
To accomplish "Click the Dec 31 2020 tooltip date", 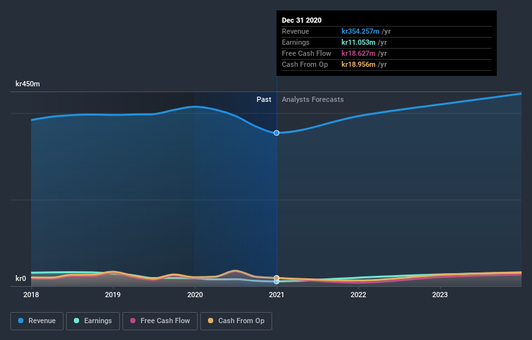I will pyautogui.click(x=301, y=20).
